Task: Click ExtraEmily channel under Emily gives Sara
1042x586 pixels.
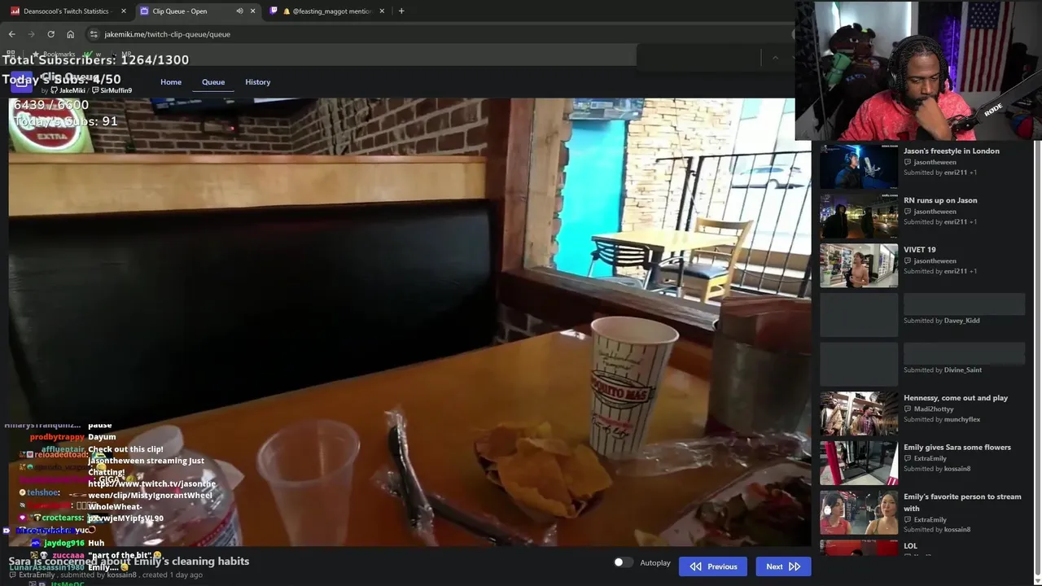Action: click(930, 459)
